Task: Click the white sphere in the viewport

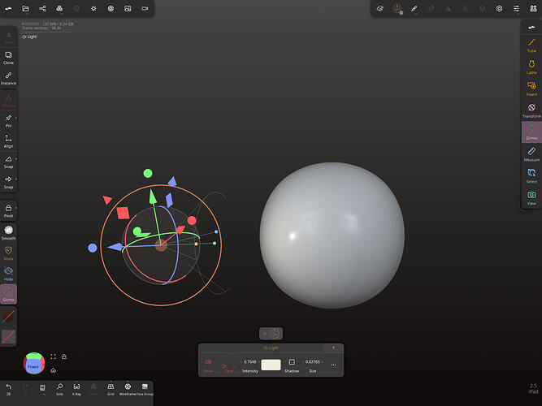Action: coord(332,235)
